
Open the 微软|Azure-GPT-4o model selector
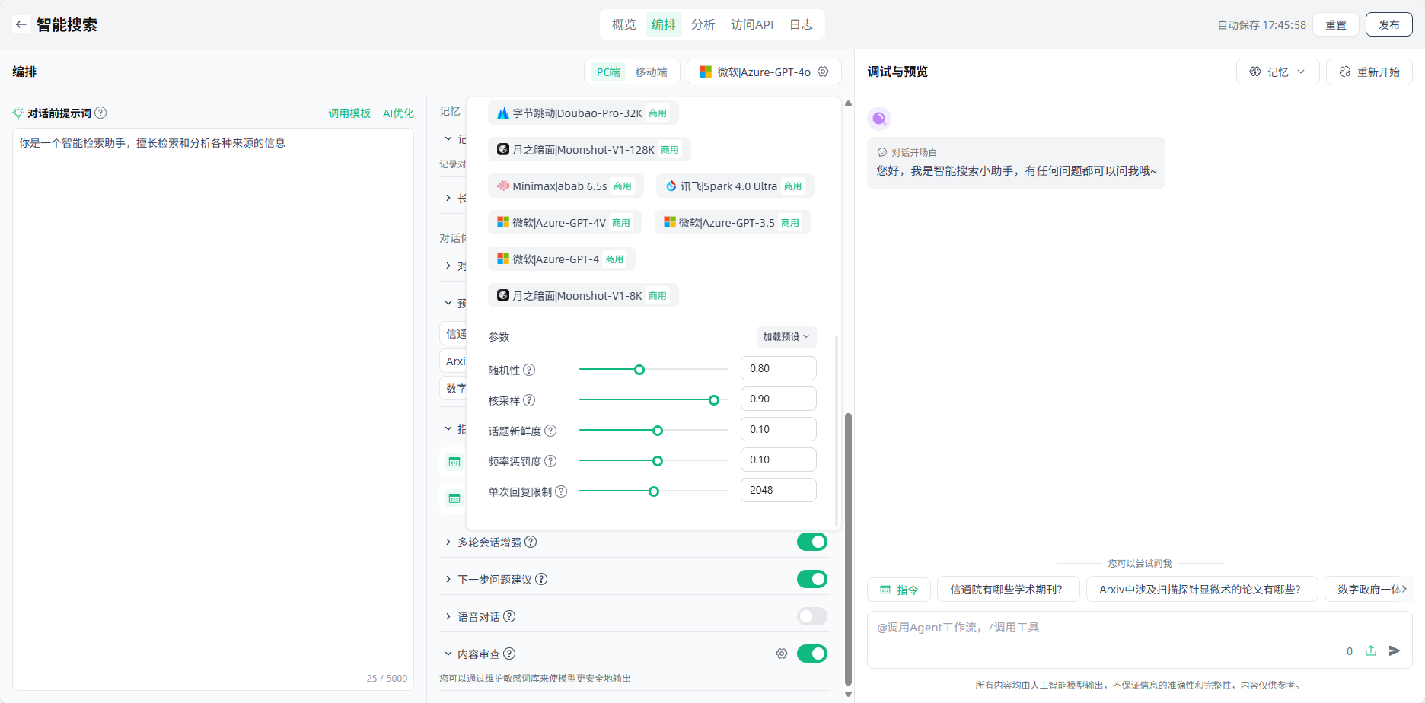tap(764, 72)
